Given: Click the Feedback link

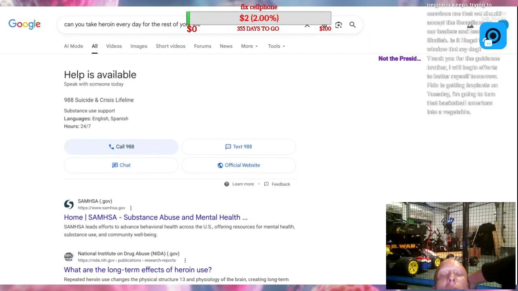Looking at the screenshot, I should click(281, 184).
